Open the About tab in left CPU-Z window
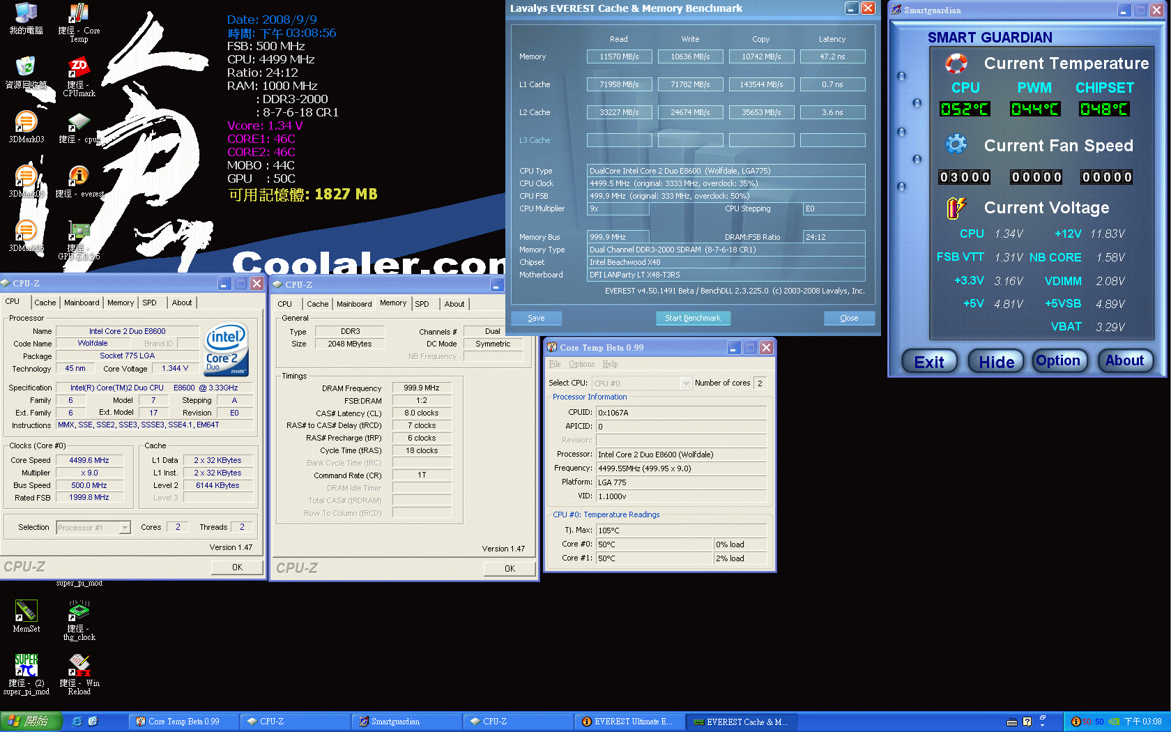 pos(182,303)
